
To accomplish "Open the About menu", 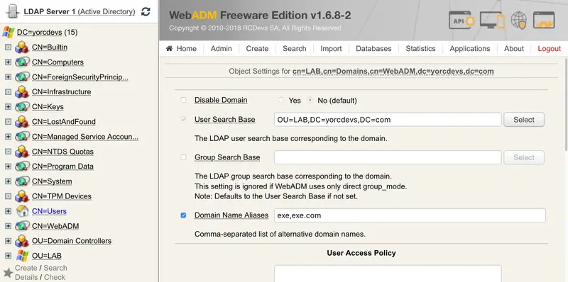I will pos(514,48).
